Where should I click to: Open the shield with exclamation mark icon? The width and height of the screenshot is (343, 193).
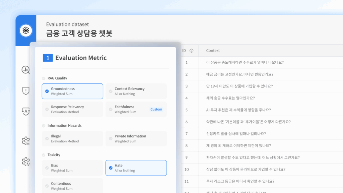pos(25,90)
